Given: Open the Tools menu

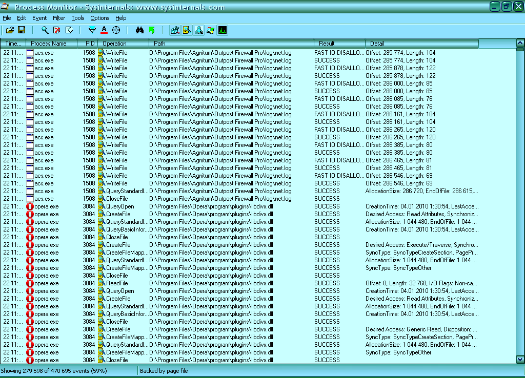Looking at the screenshot, I should coord(77,18).
